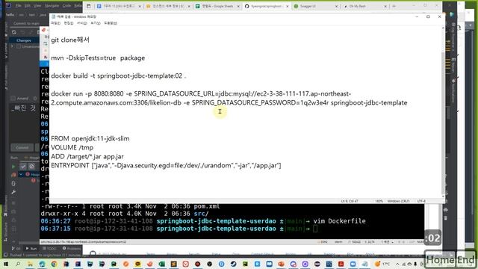The width and height of the screenshot is (478, 269).
Task: Open the Run tool window tab at bottom
Action: tap(31, 249)
